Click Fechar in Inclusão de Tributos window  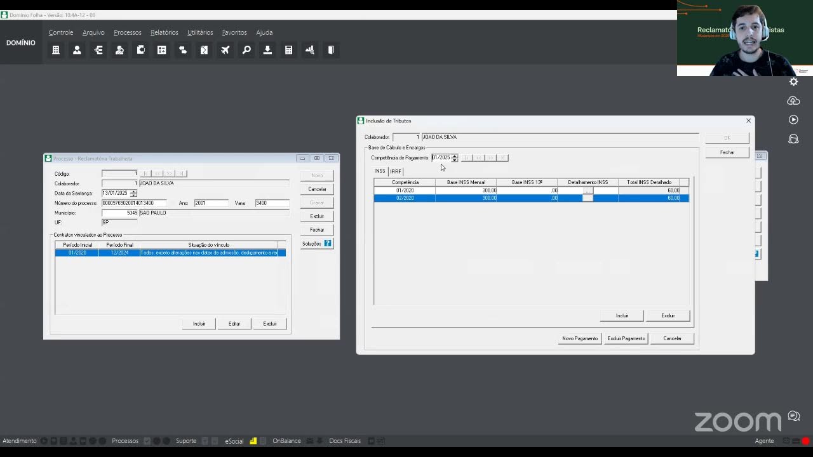coord(727,152)
